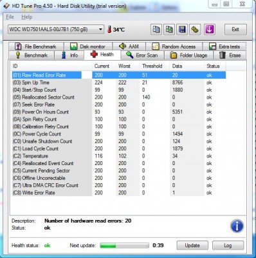Select the Write Error Rate row
This screenshot has height=258, width=256.
[x=119, y=193]
